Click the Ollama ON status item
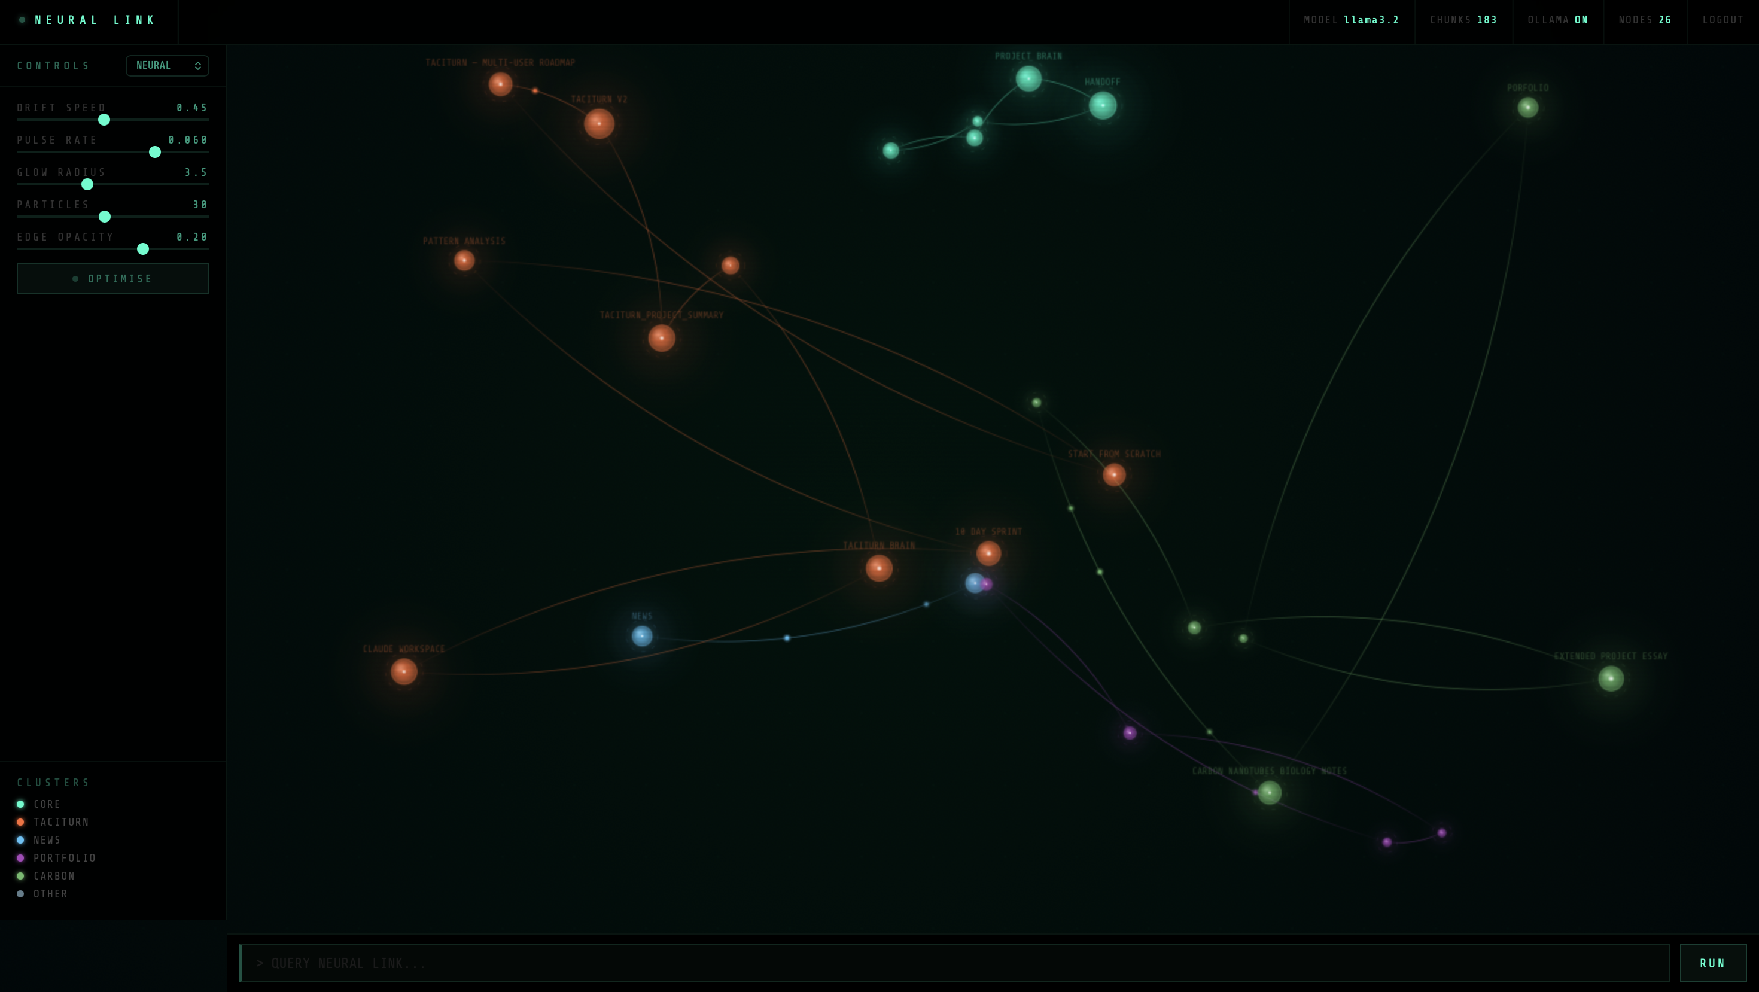Viewport: 1759px width, 992px height. point(1557,20)
